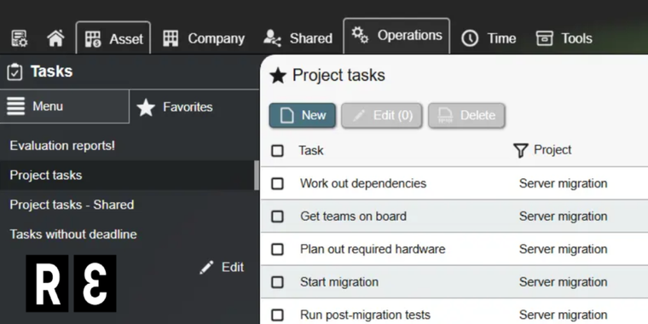Switch to the Shared tab
The image size is (648, 324).
pyautogui.click(x=298, y=38)
